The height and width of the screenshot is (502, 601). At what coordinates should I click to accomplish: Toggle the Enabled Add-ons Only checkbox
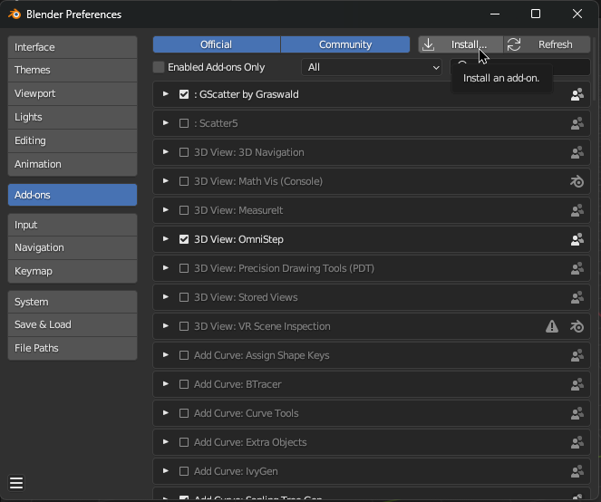pyautogui.click(x=160, y=67)
